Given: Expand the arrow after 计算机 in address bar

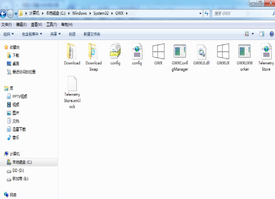Looking at the screenshot, I should [43, 13].
